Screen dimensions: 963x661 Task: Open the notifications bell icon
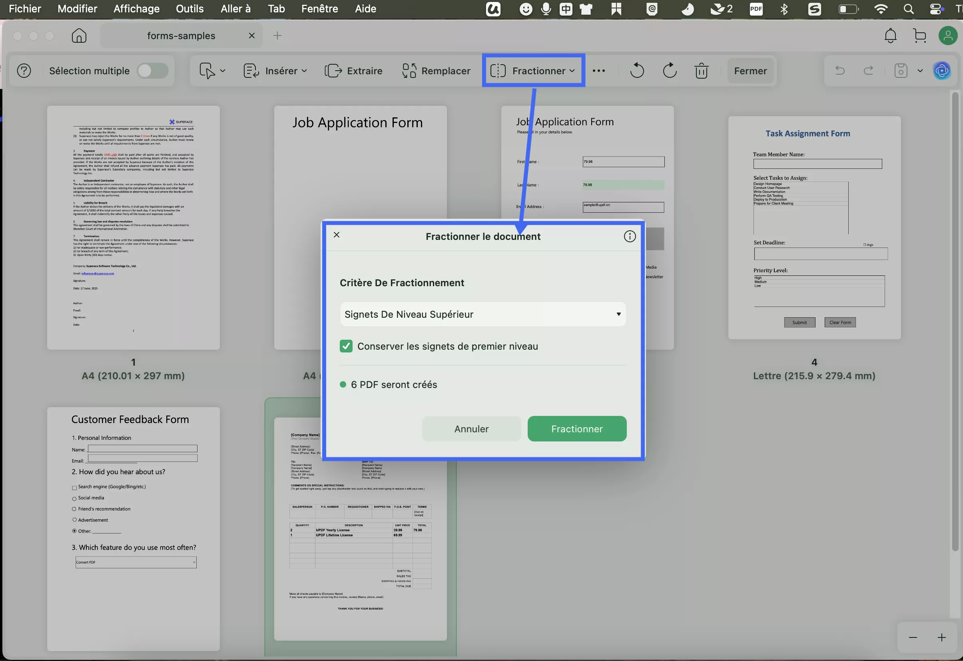point(890,36)
